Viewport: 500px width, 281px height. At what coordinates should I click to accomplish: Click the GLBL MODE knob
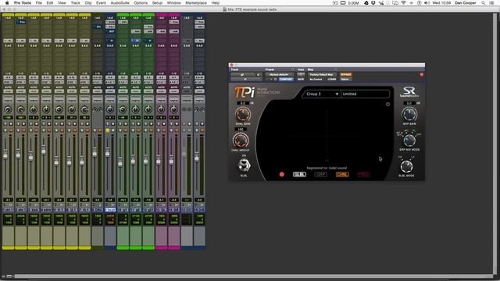406,166
